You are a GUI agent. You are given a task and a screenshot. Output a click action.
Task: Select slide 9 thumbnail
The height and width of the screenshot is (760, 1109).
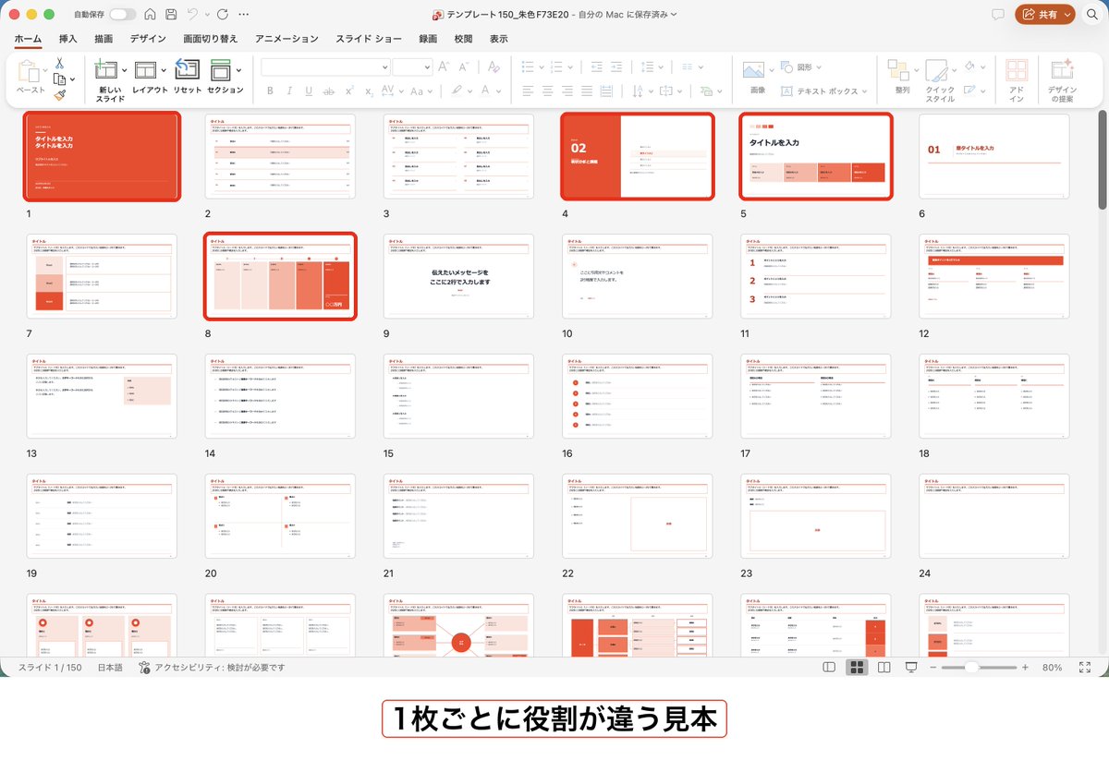click(x=458, y=276)
